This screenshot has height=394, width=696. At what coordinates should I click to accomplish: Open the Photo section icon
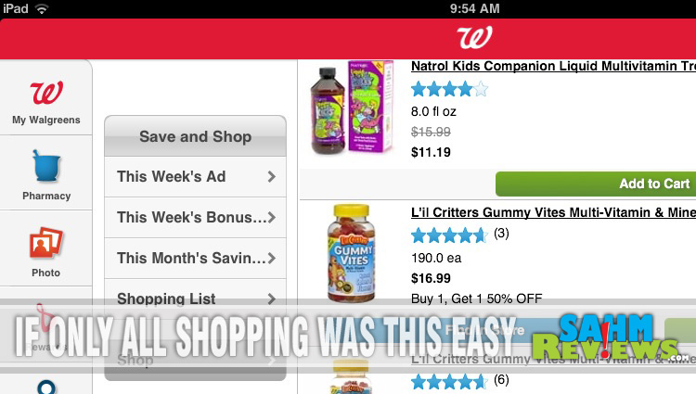[x=46, y=243]
